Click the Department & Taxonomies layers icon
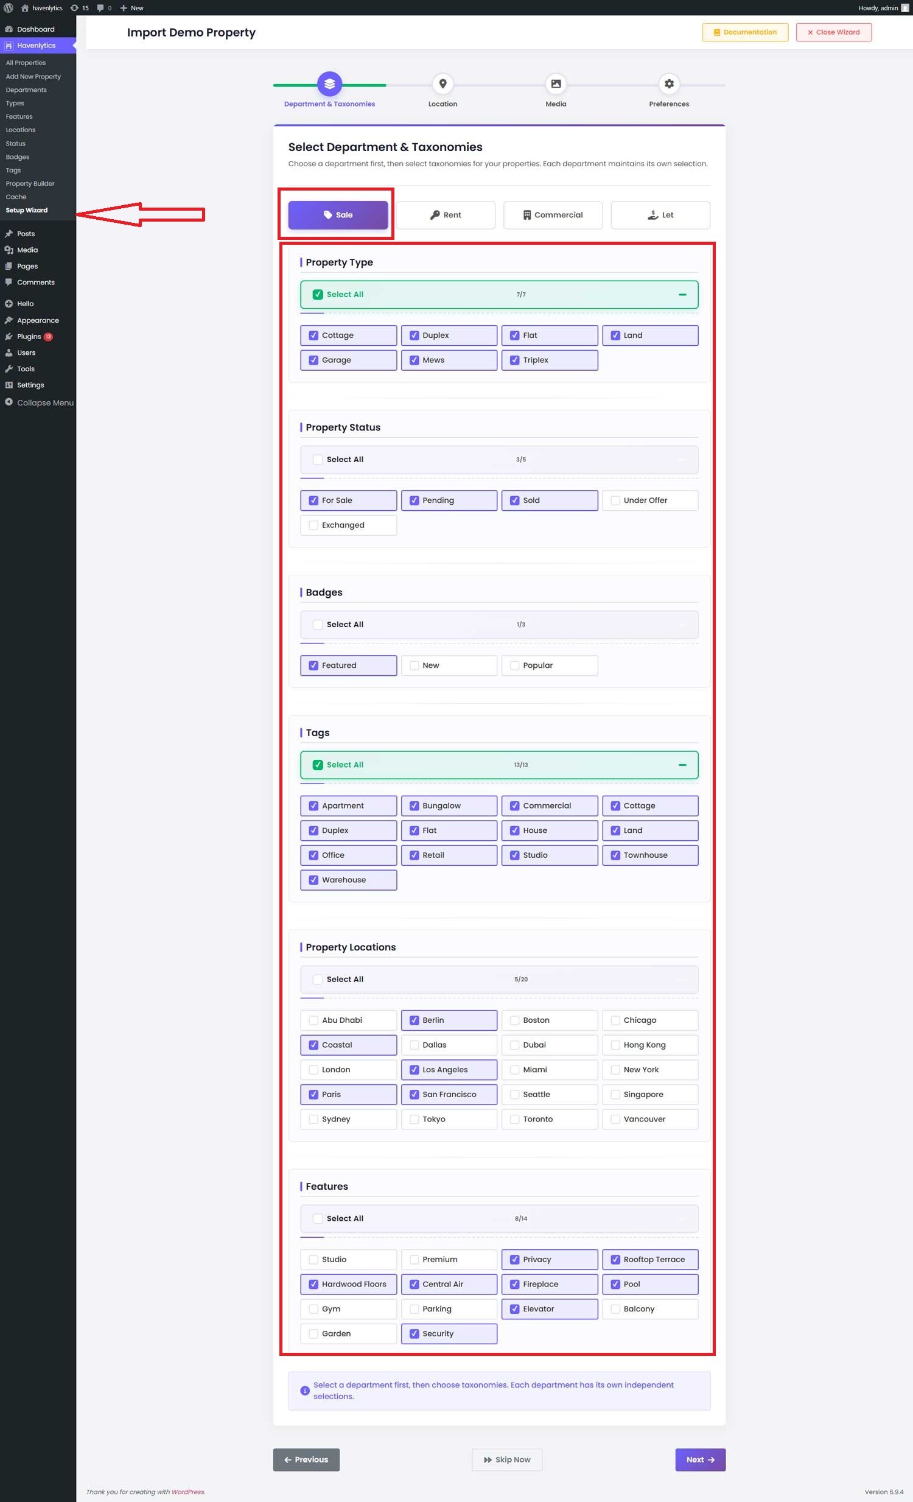 coord(329,83)
